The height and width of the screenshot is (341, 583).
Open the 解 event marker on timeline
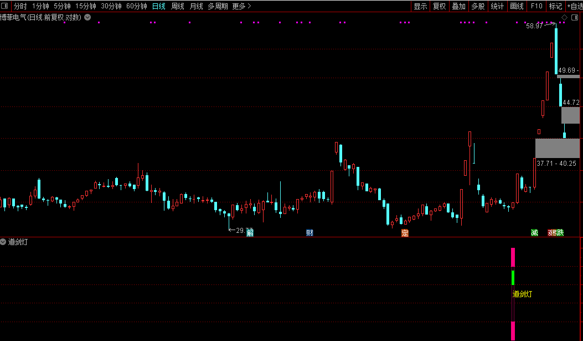point(250,233)
